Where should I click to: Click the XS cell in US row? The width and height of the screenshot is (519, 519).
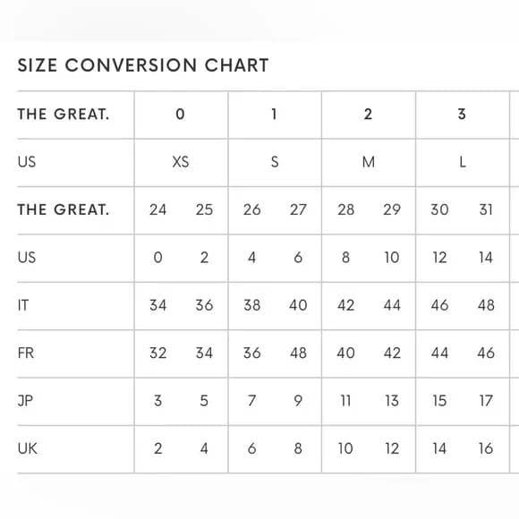tap(181, 162)
